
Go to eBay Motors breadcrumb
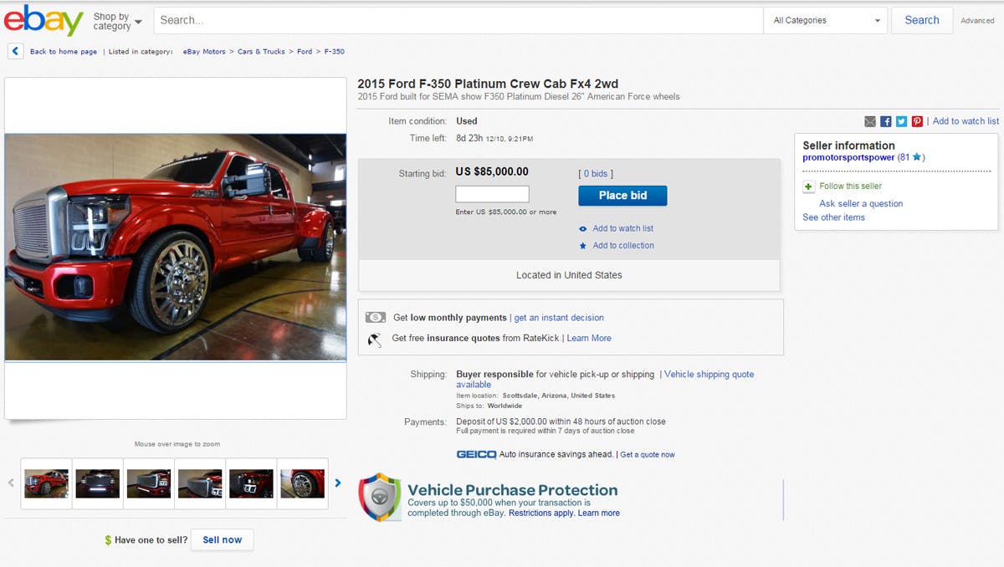204,52
